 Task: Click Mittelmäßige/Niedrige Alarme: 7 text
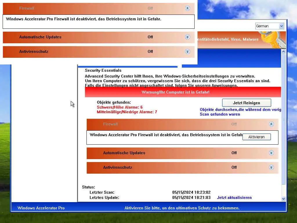[x=127, y=112]
